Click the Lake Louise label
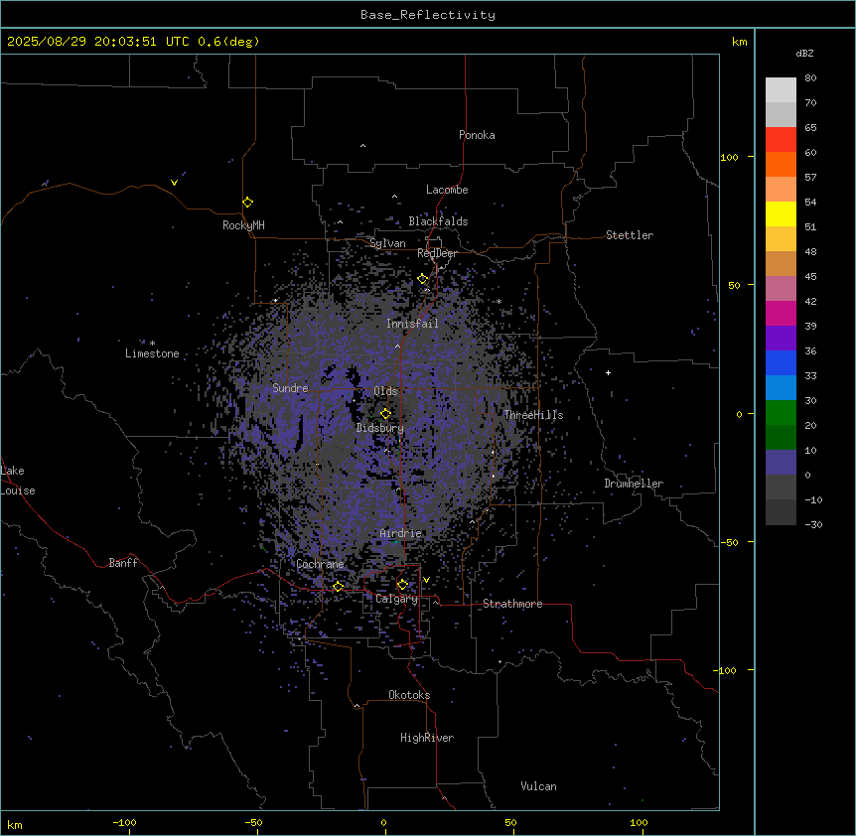The image size is (856, 836). click(x=18, y=481)
